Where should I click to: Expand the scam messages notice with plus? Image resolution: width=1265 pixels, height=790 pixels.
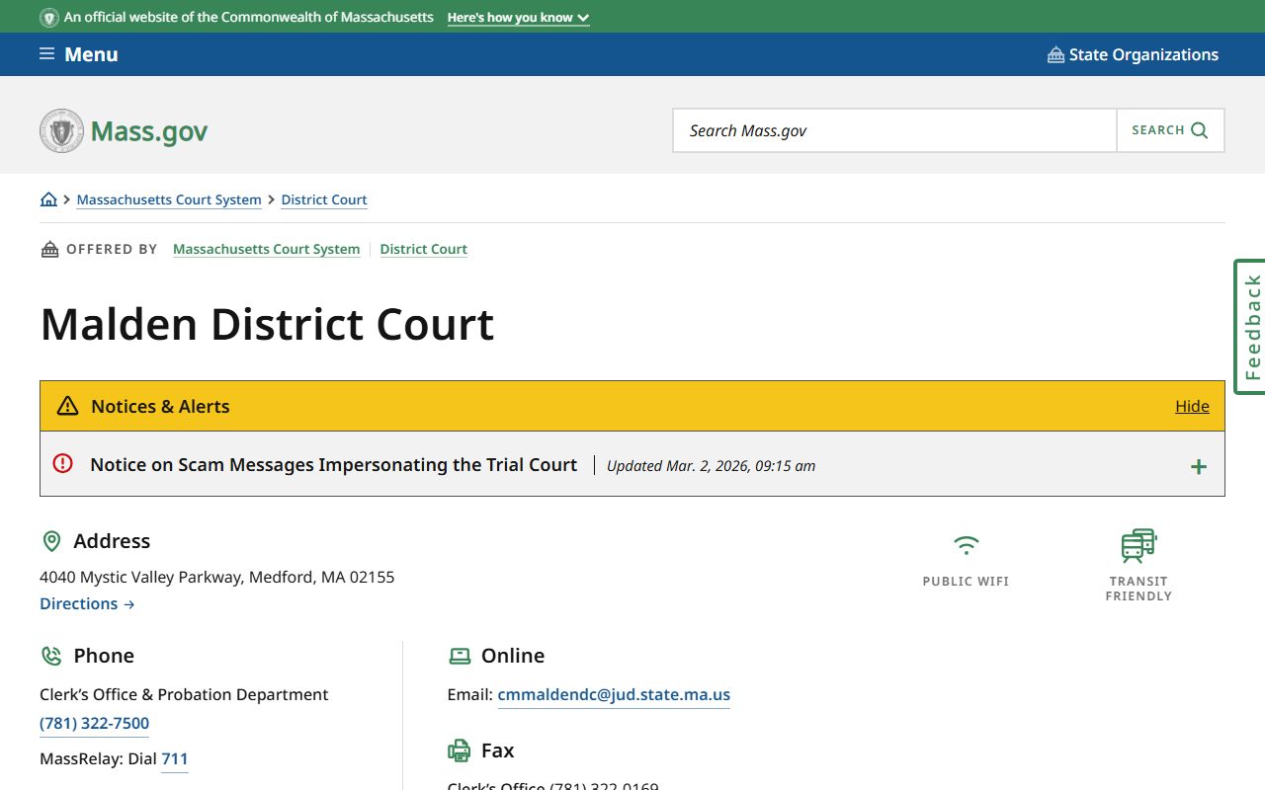(x=1198, y=466)
